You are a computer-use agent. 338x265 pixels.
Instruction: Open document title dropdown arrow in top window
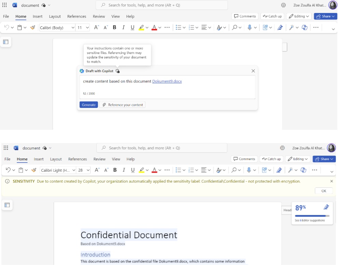(49, 5)
